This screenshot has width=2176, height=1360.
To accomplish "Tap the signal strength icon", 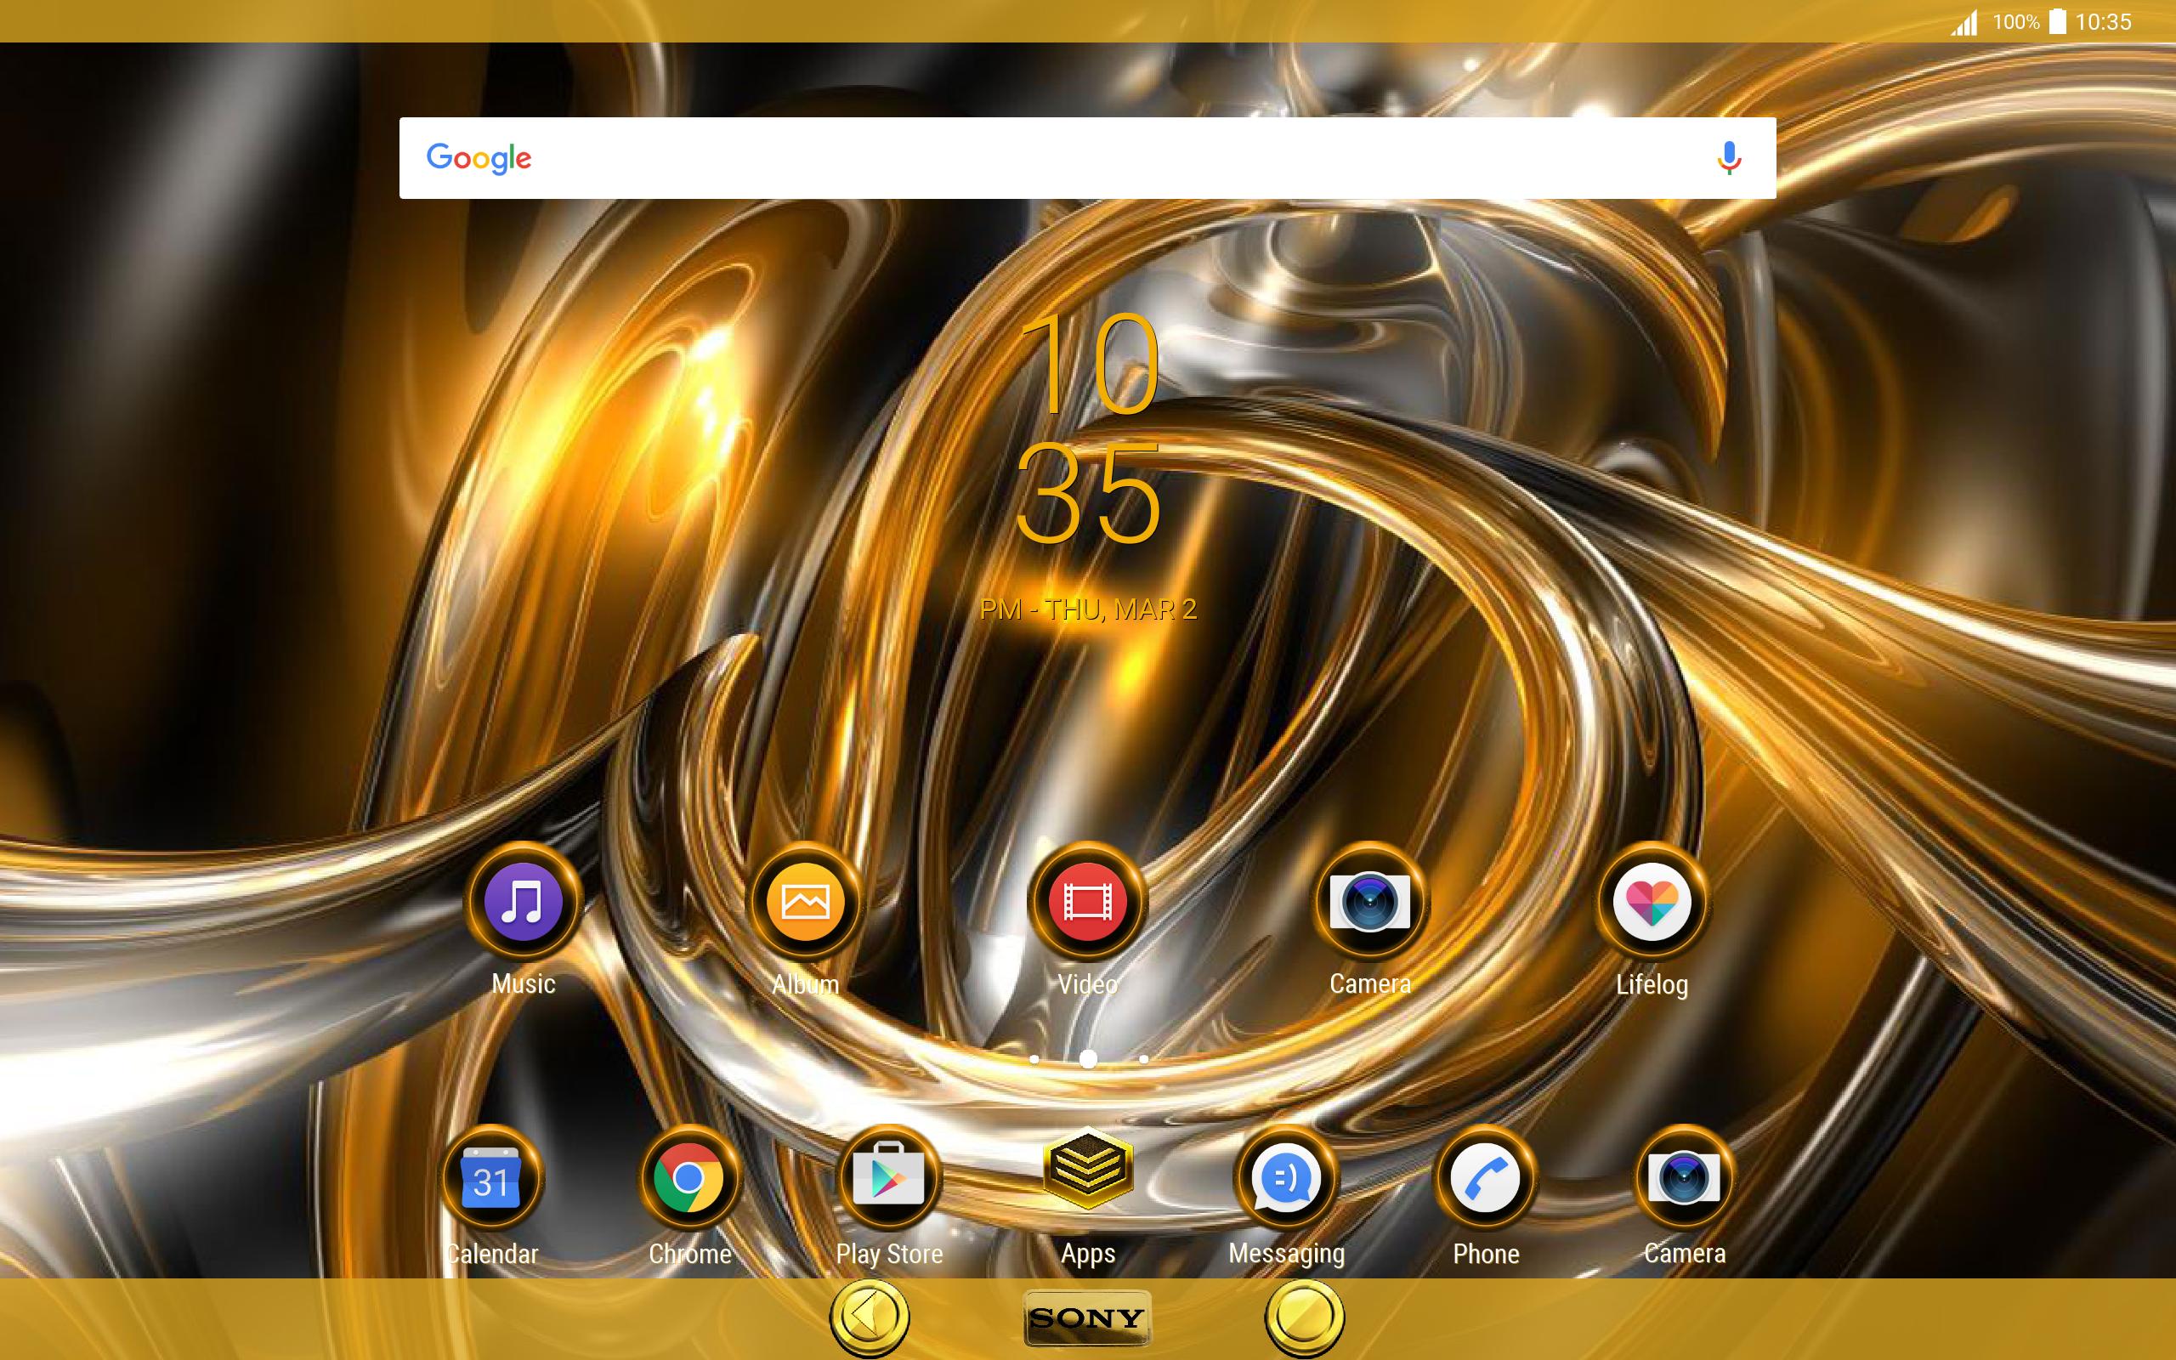I will tap(1964, 24).
